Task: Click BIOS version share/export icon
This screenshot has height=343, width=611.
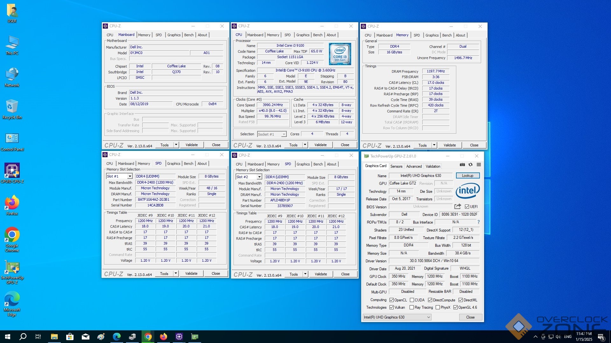Action: (458, 206)
